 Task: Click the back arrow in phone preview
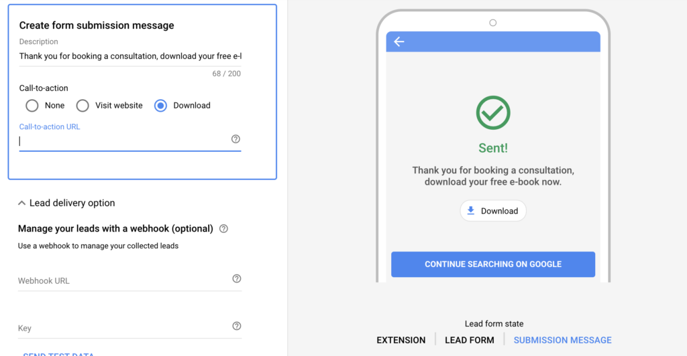pos(399,41)
